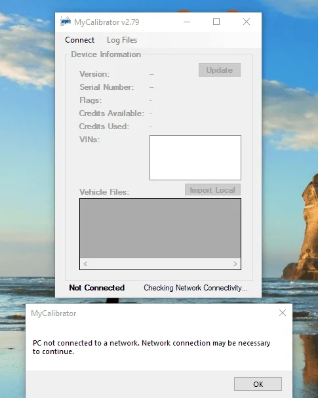The height and width of the screenshot is (398, 318).
Task: Click the Checking Network Connectivity status text
Action: pos(195,288)
